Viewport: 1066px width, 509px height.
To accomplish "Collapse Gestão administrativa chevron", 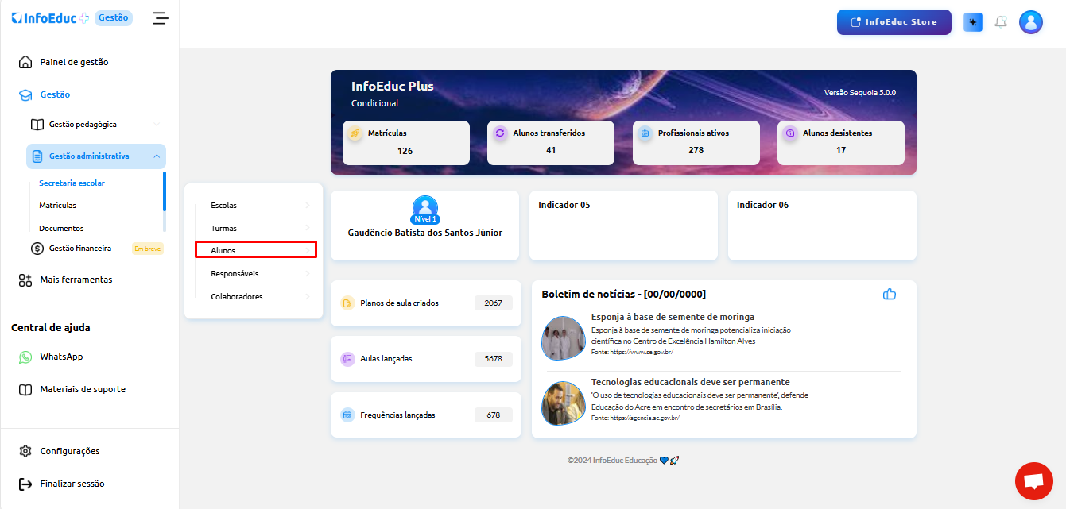I will [x=157, y=156].
